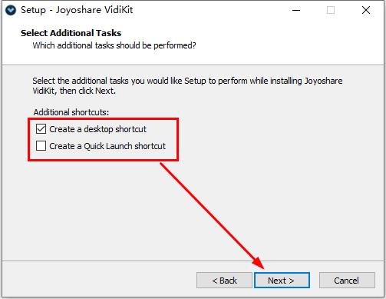Click the "Create a desktop shortcut" label text
Image resolution: width=386 pixels, height=299 pixels.
coord(97,129)
